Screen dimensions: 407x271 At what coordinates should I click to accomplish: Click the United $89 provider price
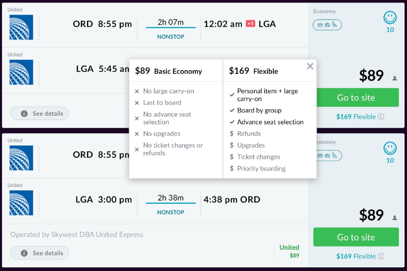[x=289, y=251]
